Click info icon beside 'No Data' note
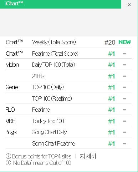Image resolution: width=138 pixels, height=172 pixels. coord(8,163)
